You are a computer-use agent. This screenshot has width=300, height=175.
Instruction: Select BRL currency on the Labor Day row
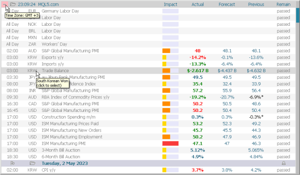(32, 31)
